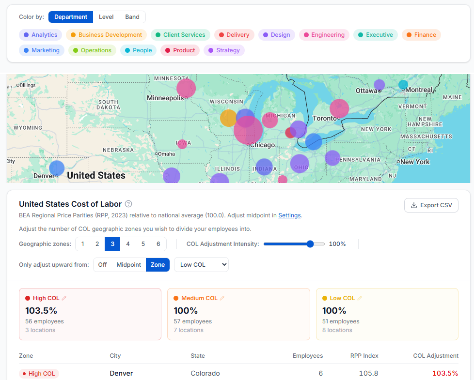Adjust upward from Zone
This screenshot has height=380, width=474.
[x=158, y=265]
